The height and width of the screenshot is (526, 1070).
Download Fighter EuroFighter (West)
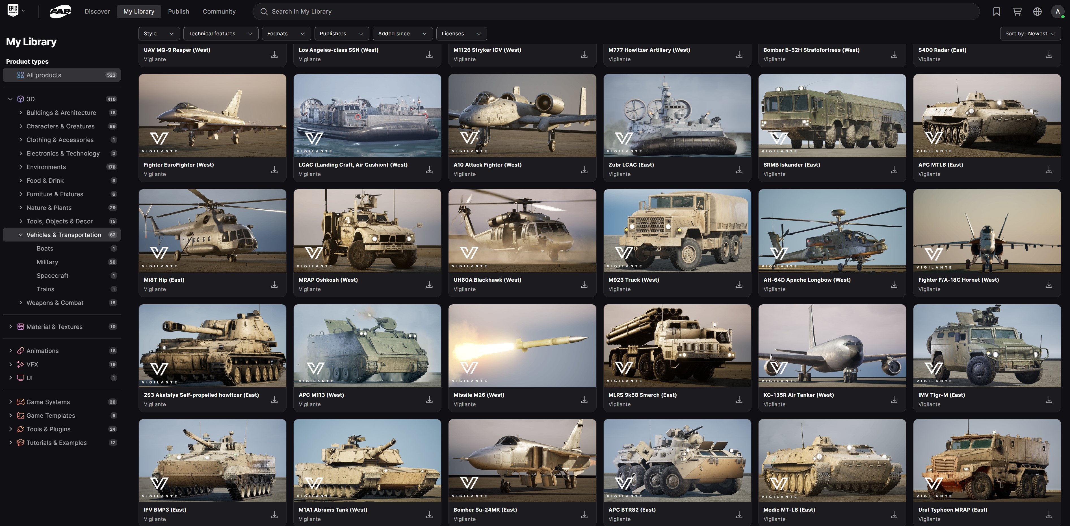[x=274, y=170]
